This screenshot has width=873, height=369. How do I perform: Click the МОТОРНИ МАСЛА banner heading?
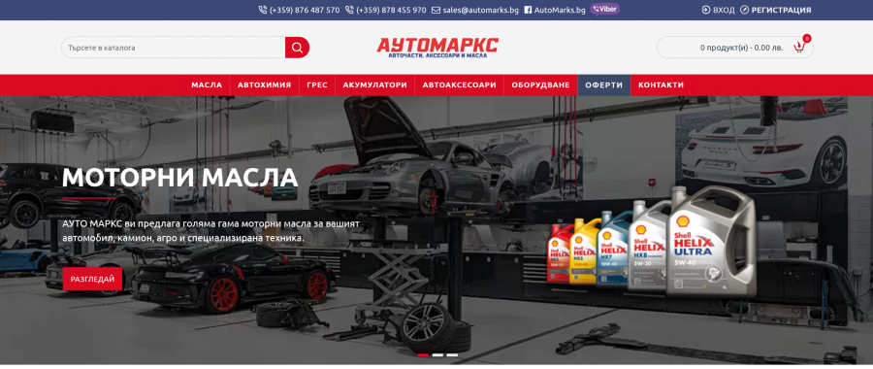tap(179, 178)
